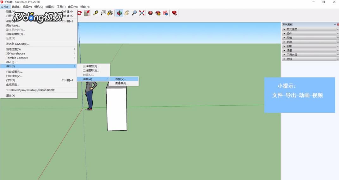Open the 窗口(W) menu

[x=73, y=7]
